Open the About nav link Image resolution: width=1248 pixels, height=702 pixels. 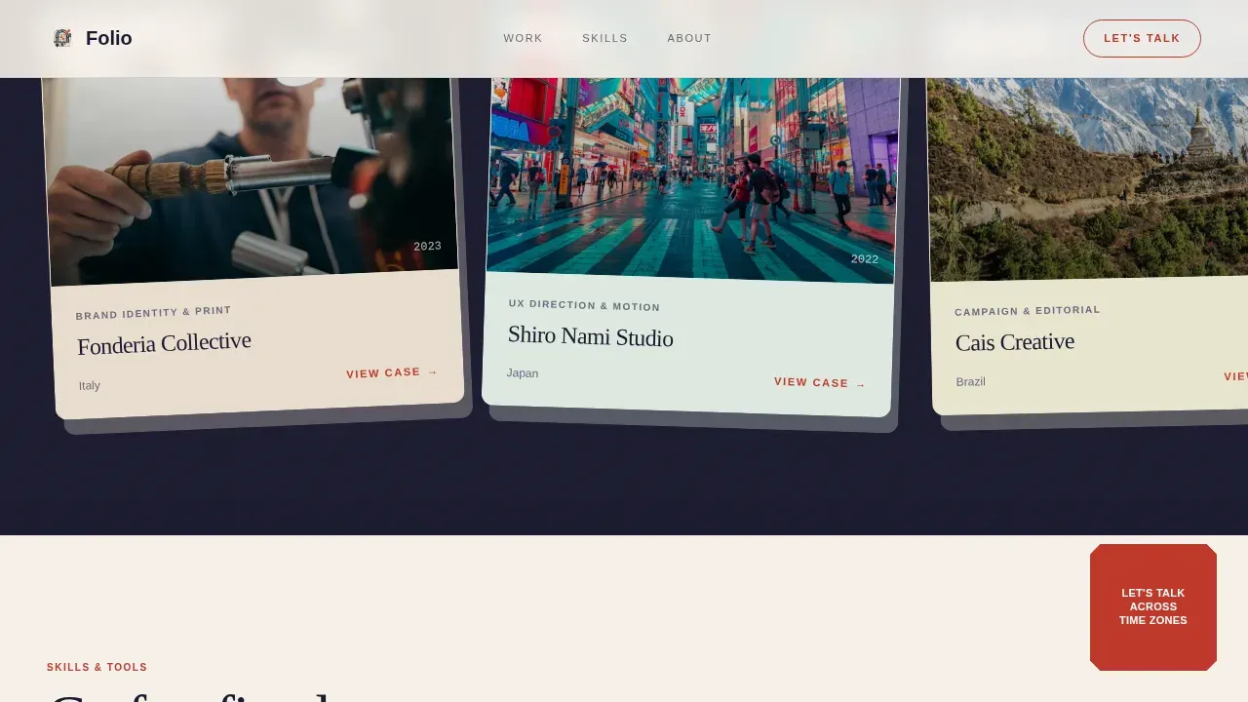click(x=689, y=38)
